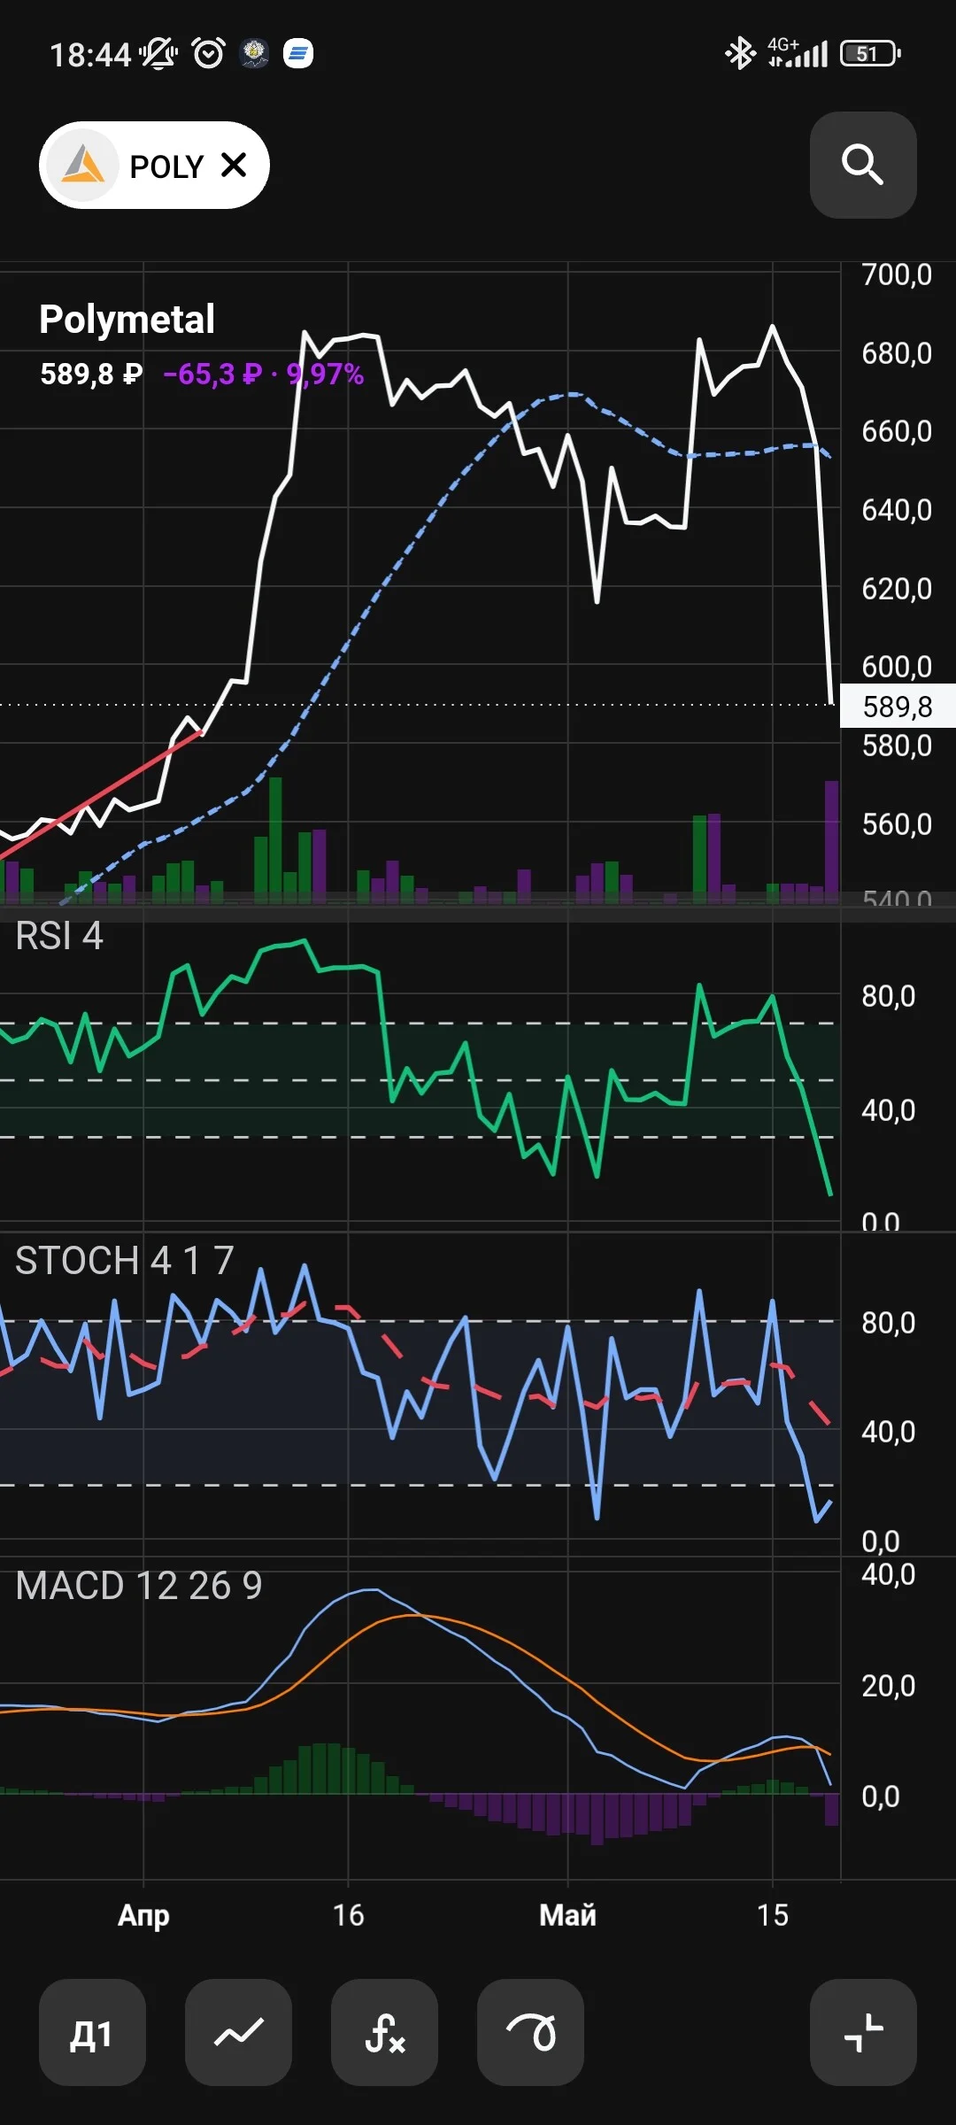
Task: Tap the Bluetooth status icon
Action: [x=740, y=53]
